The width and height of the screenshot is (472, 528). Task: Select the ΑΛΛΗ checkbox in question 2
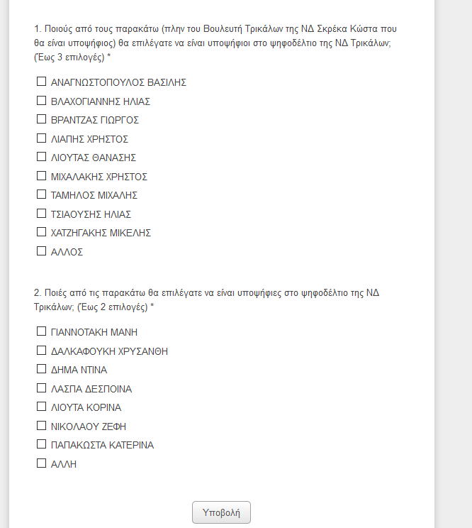(x=41, y=464)
